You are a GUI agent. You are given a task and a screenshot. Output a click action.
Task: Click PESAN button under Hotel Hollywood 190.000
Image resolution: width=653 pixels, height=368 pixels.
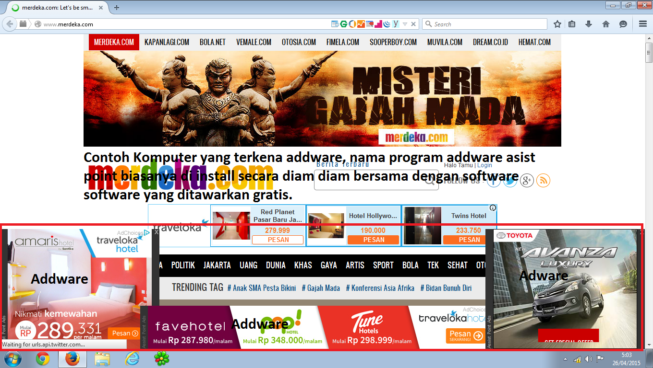click(x=374, y=240)
